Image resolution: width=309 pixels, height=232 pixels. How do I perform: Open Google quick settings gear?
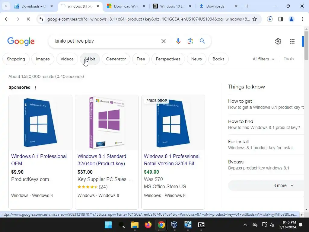coord(278,41)
